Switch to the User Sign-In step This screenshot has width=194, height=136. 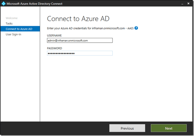pyautogui.click(x=13, y=34)
